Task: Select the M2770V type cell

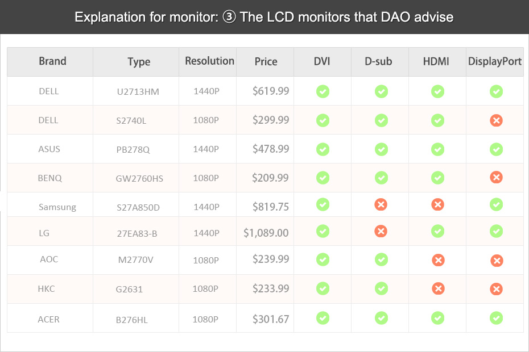Action: pos(135,259)
